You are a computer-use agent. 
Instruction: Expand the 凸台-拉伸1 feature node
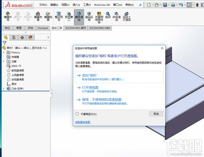point(4,88)
